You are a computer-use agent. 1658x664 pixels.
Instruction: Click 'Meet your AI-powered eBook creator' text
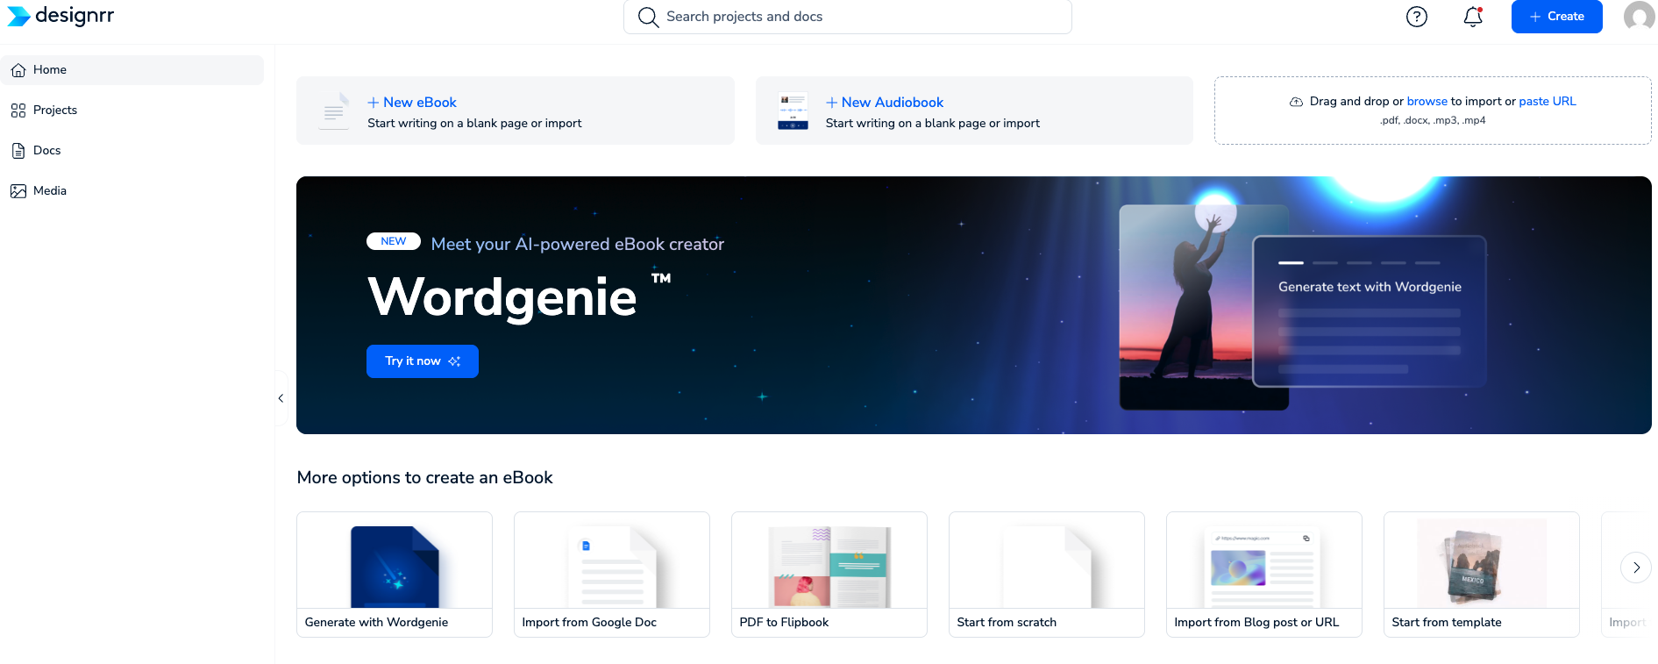pyautogui.click(x=578, y=245)
